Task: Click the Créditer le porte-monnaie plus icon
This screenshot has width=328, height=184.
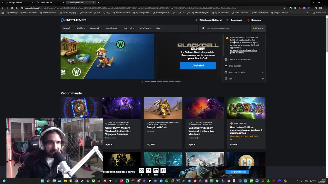Action: [x=226, y=60]
